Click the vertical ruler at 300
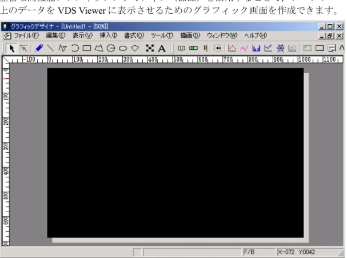This screenshot has height=258, width=347. [x=6, y=146]
